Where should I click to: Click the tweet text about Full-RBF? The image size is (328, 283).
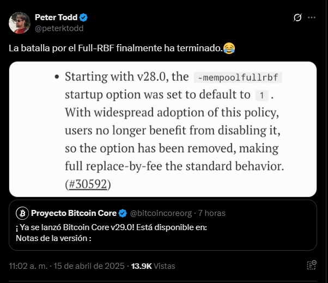[x=115, y=48]
